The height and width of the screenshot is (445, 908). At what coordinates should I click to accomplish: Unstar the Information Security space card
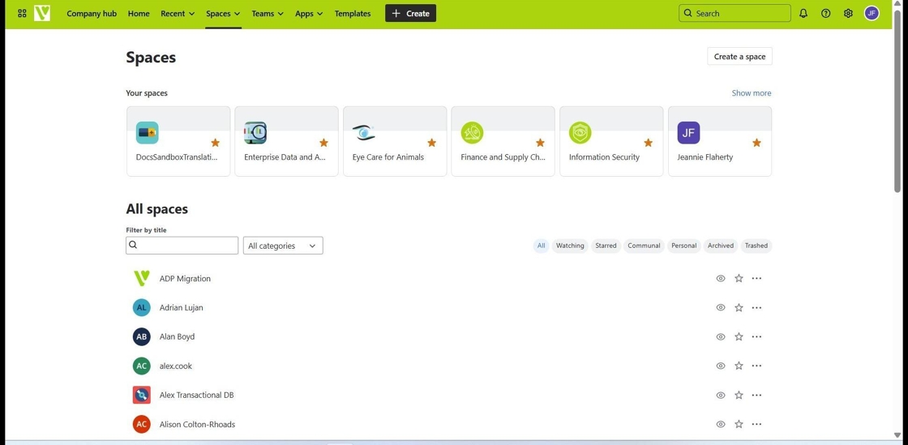pyautogui.click(x=648, y=143)
